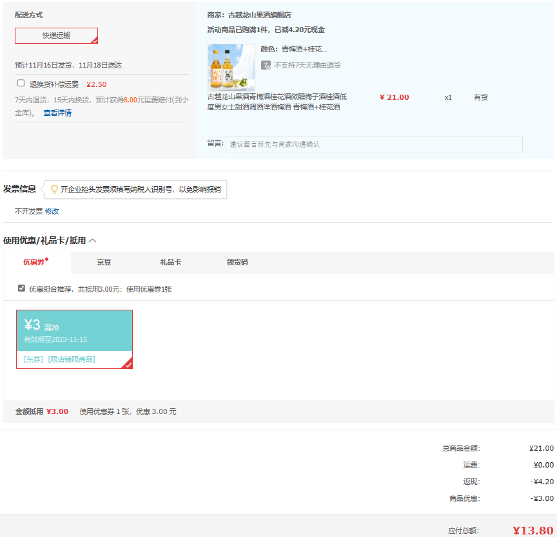
Task: Select the ¥3 满20 coupon card
Action: (74, 339)
